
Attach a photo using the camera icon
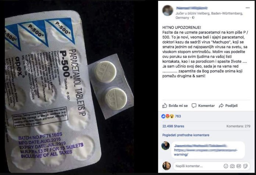232,166
